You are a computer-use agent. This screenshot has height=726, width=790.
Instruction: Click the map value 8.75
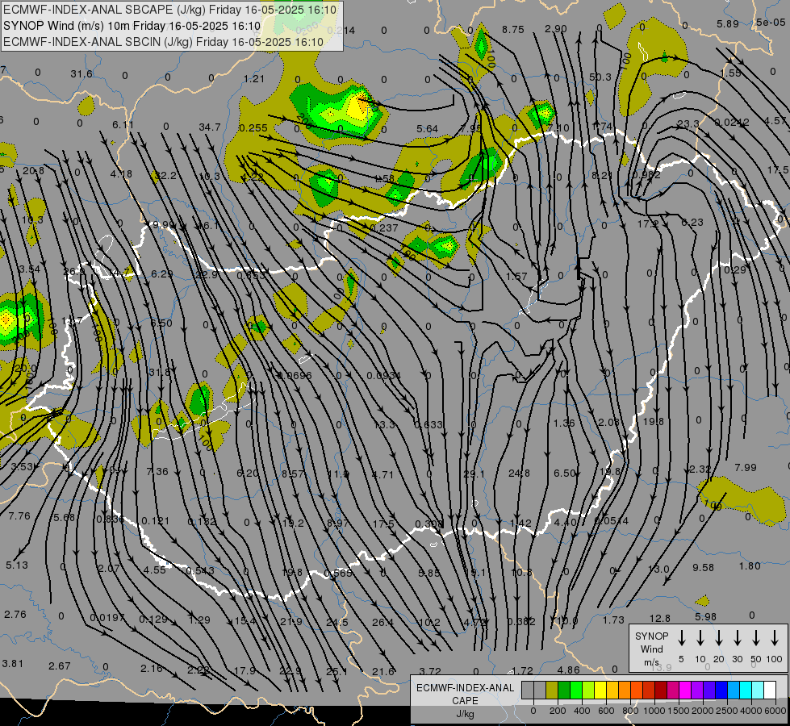[x=513, y=30]
